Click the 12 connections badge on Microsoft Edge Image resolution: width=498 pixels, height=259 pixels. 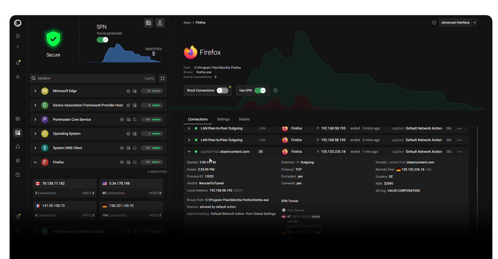click(152, 91)
